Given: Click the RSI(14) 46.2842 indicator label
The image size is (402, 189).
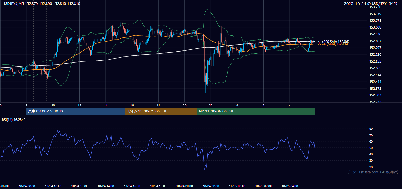Looking at the screenshot, I should pos(14,120).
